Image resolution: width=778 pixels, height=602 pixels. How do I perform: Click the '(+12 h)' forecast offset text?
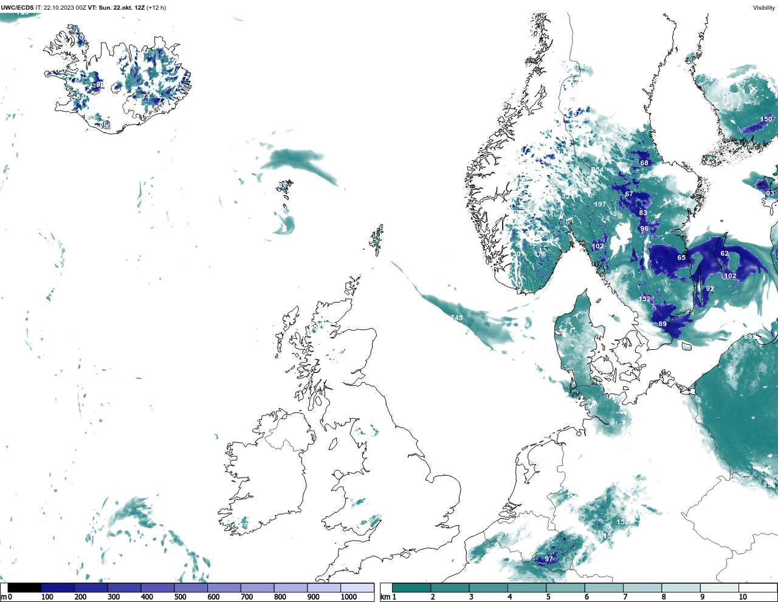point(156,8)
